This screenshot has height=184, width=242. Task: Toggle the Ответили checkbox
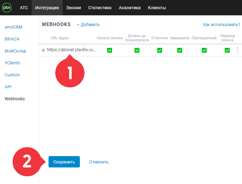coord(160,50)
